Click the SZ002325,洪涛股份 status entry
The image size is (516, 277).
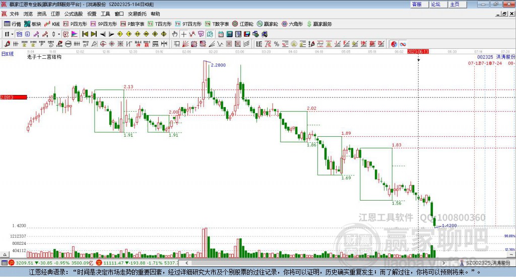click(488, 263)
